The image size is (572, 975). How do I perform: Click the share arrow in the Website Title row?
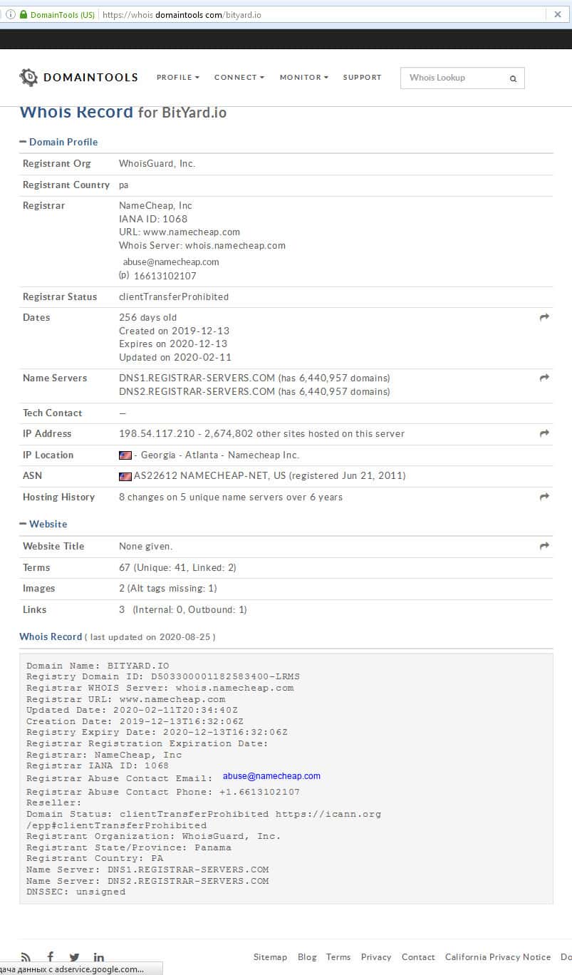(544, 546)
